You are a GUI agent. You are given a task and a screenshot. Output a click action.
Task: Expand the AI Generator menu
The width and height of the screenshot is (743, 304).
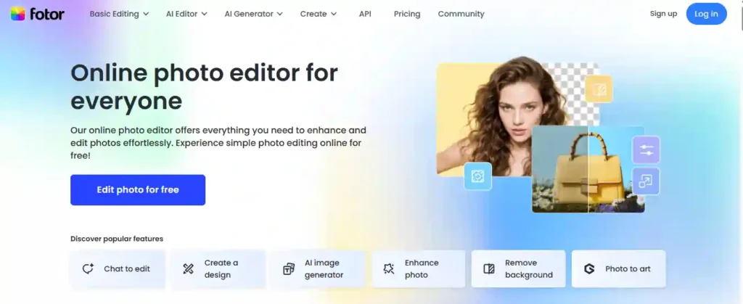pos(253,14)
